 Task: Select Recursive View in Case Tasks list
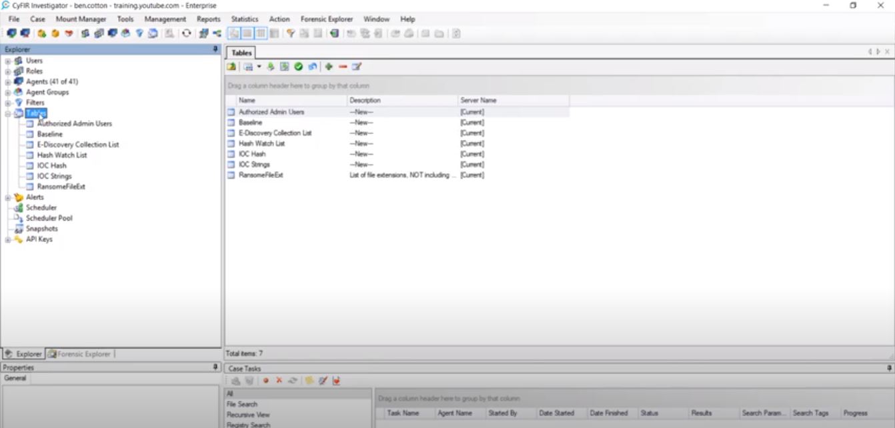click(x=298, y=415)
